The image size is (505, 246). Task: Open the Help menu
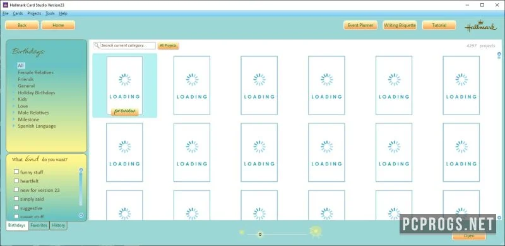(x=64, y=13)
